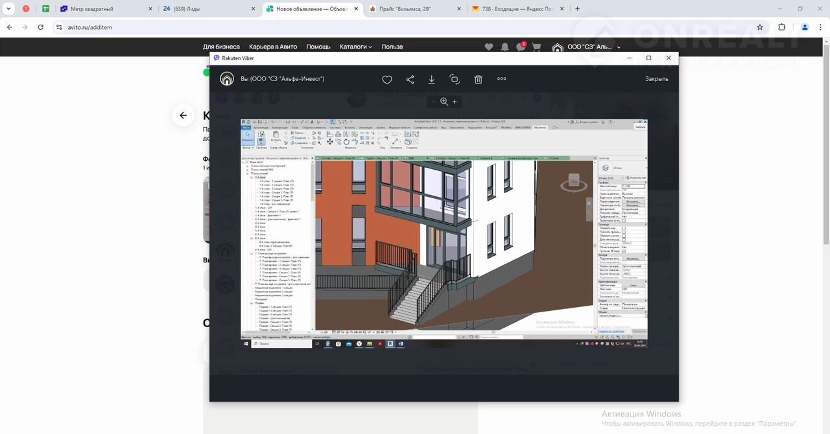Open the Для бизнеса link
Image resolution: width=830 pixels, height=434 pixels.
point(221,47)
